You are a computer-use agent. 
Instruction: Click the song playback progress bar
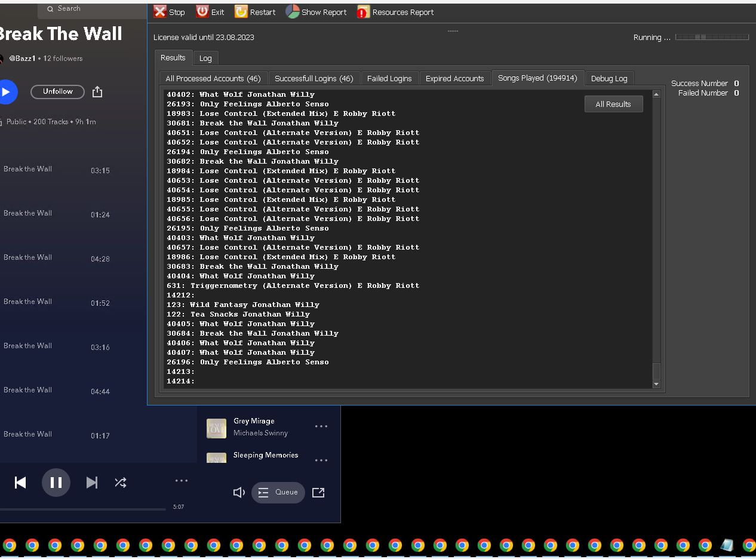83,509
